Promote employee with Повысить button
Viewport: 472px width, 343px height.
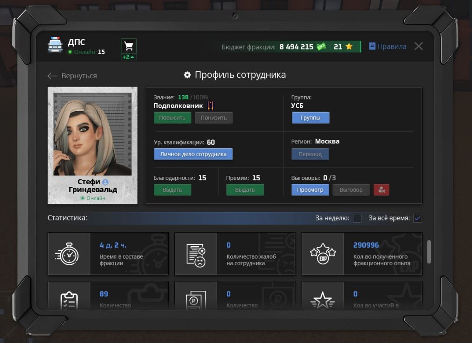pyautogui.click(x=172, y=118)
